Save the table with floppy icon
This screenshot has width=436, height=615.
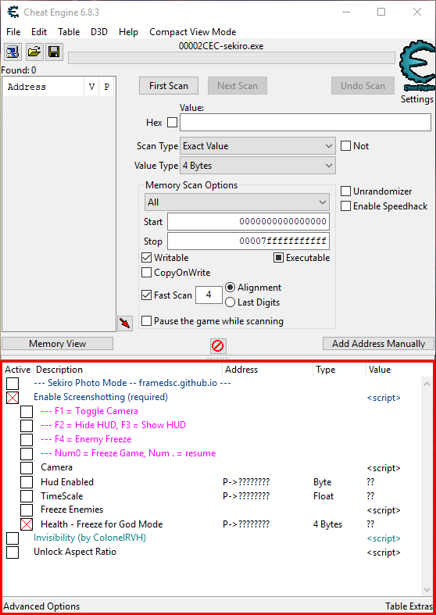tap(53, 52)
